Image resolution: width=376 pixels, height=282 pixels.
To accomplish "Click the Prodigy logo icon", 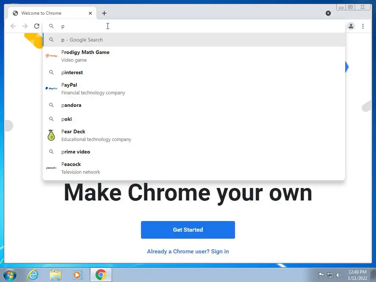I will point(51,56).
